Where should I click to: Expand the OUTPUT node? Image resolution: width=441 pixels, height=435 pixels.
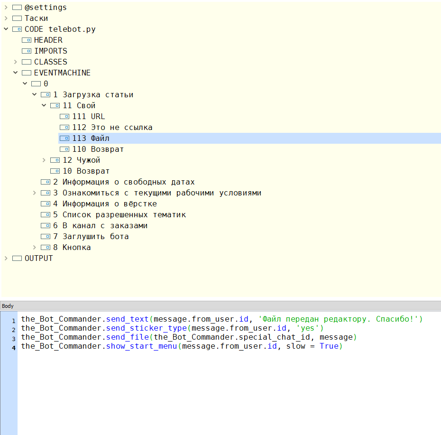click(6, 259)
